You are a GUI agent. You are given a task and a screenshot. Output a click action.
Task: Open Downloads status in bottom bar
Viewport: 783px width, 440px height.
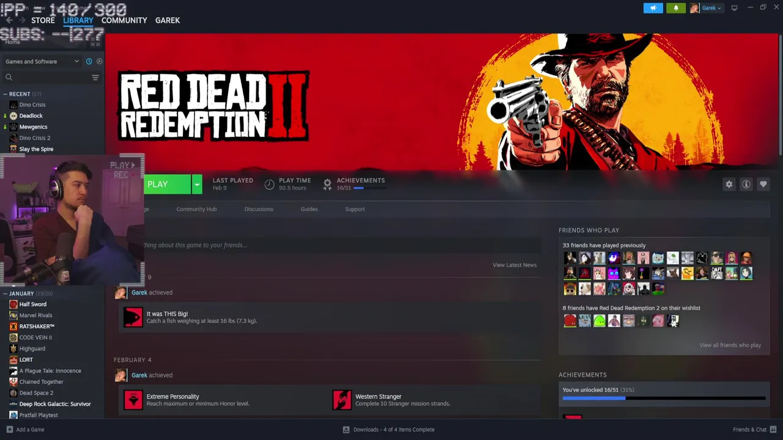tap(388, 430)
